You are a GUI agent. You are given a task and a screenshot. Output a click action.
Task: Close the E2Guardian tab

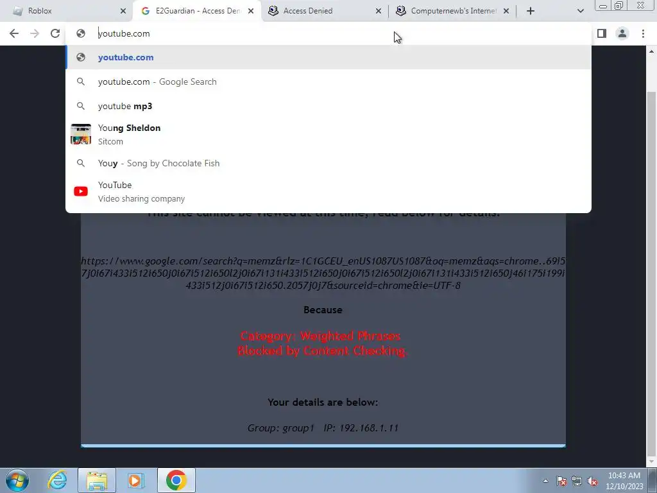(x=251, y=11)
